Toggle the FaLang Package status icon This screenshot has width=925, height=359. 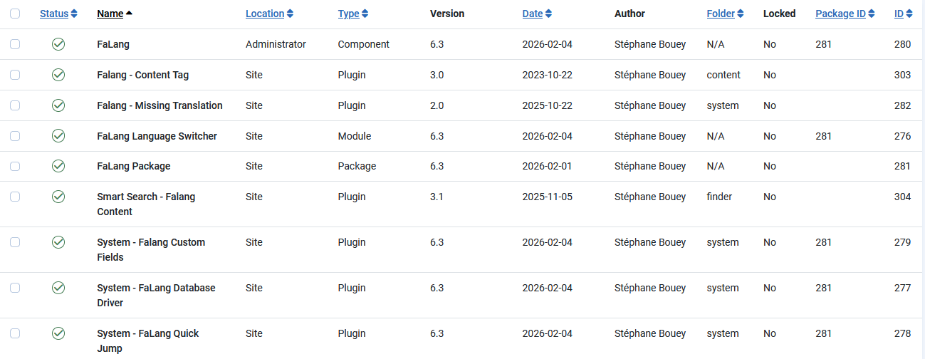point(58,166)
